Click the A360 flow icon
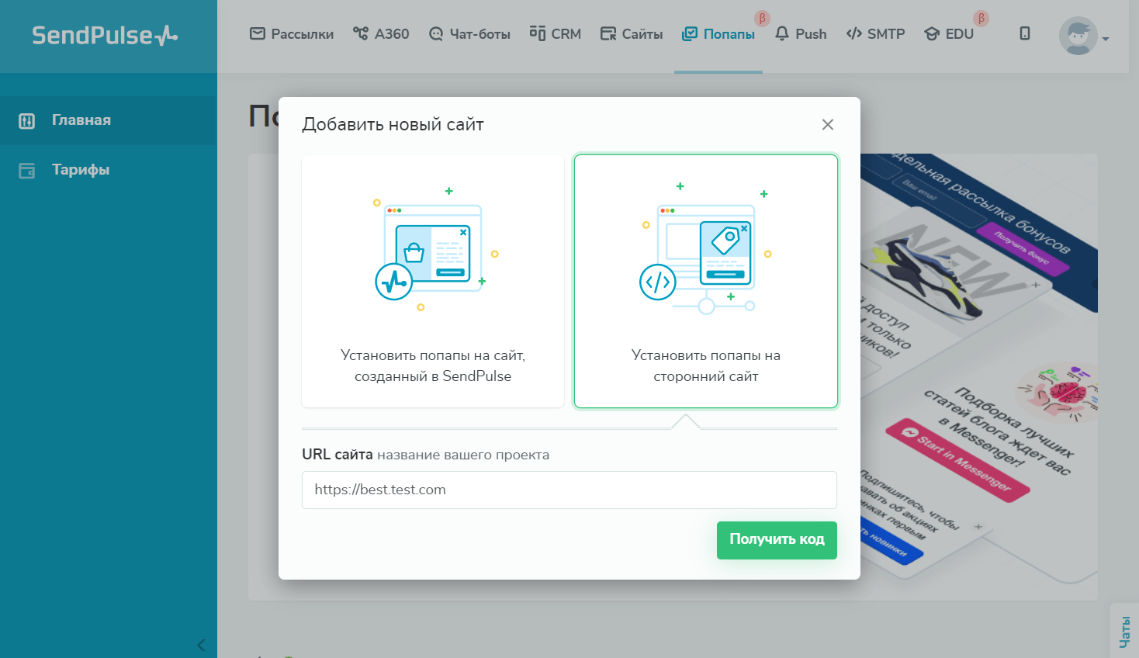 pyautogui.click(x=361, y=33)
